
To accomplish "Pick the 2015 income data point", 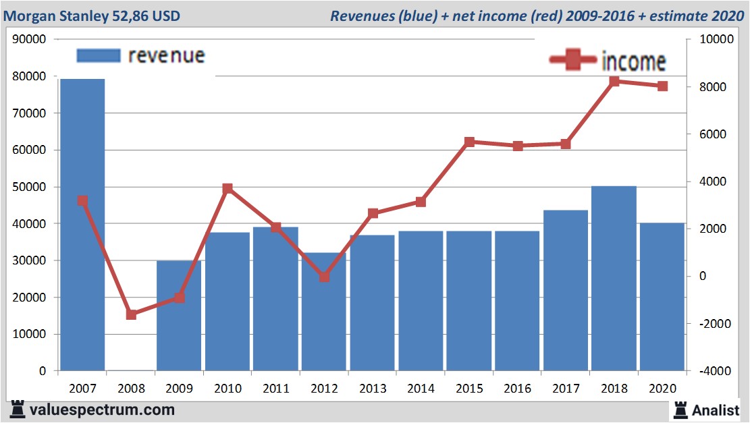I will pyautogui.click(x=469, y=142).
